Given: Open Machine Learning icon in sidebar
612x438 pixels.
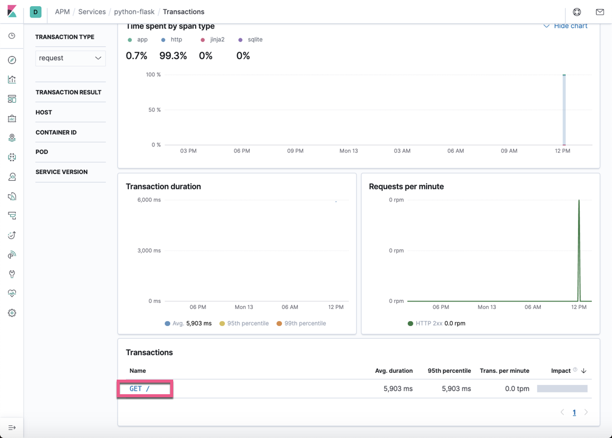Looking at the screenshot, I should click(12, 157).
